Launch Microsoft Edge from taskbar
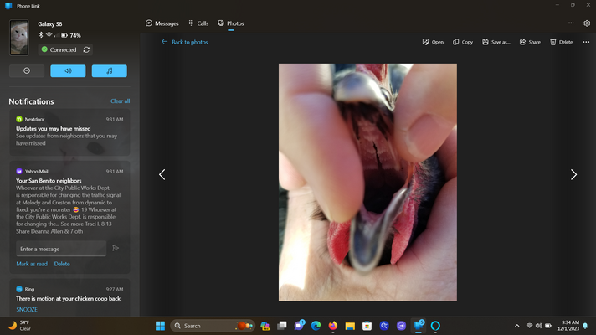 316,326
